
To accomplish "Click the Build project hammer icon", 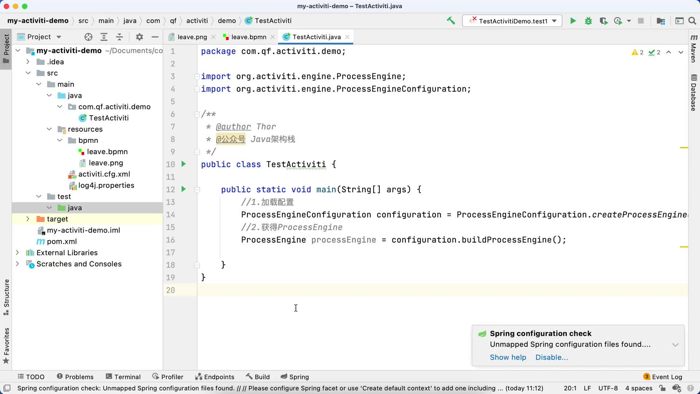I will tap(451, 21).
